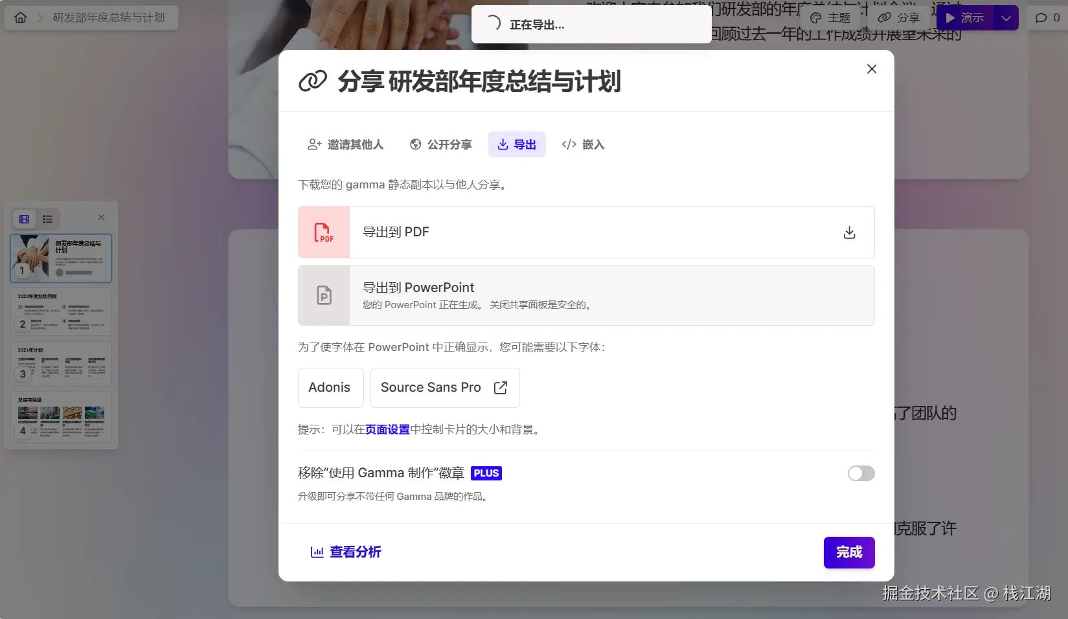Click the PLUS badge
Screen dimensions: 1068x619
486,473
